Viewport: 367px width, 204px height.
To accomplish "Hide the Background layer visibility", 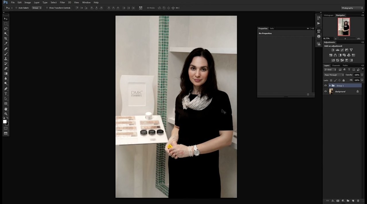I will pos(325,91).
